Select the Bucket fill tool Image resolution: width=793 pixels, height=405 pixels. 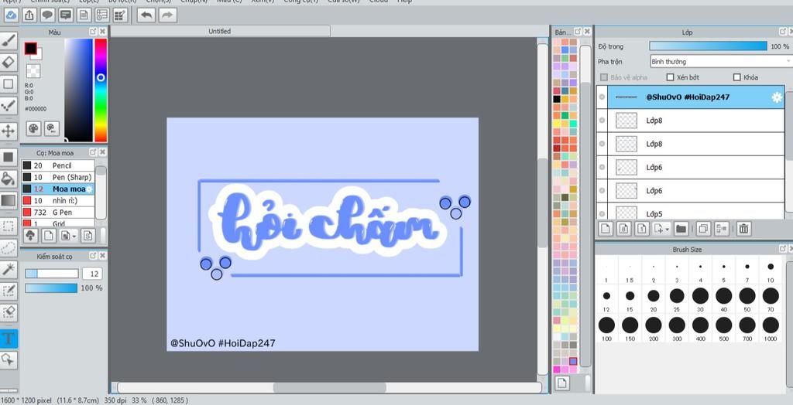point(9,179)
